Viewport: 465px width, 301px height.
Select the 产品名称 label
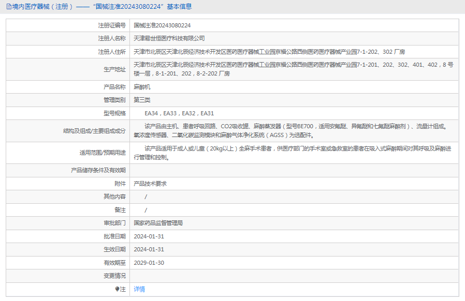[x=114, y=87]
